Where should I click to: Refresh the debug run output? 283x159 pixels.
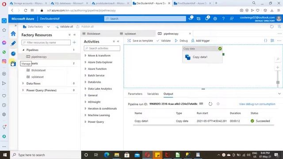coord(210,104)
